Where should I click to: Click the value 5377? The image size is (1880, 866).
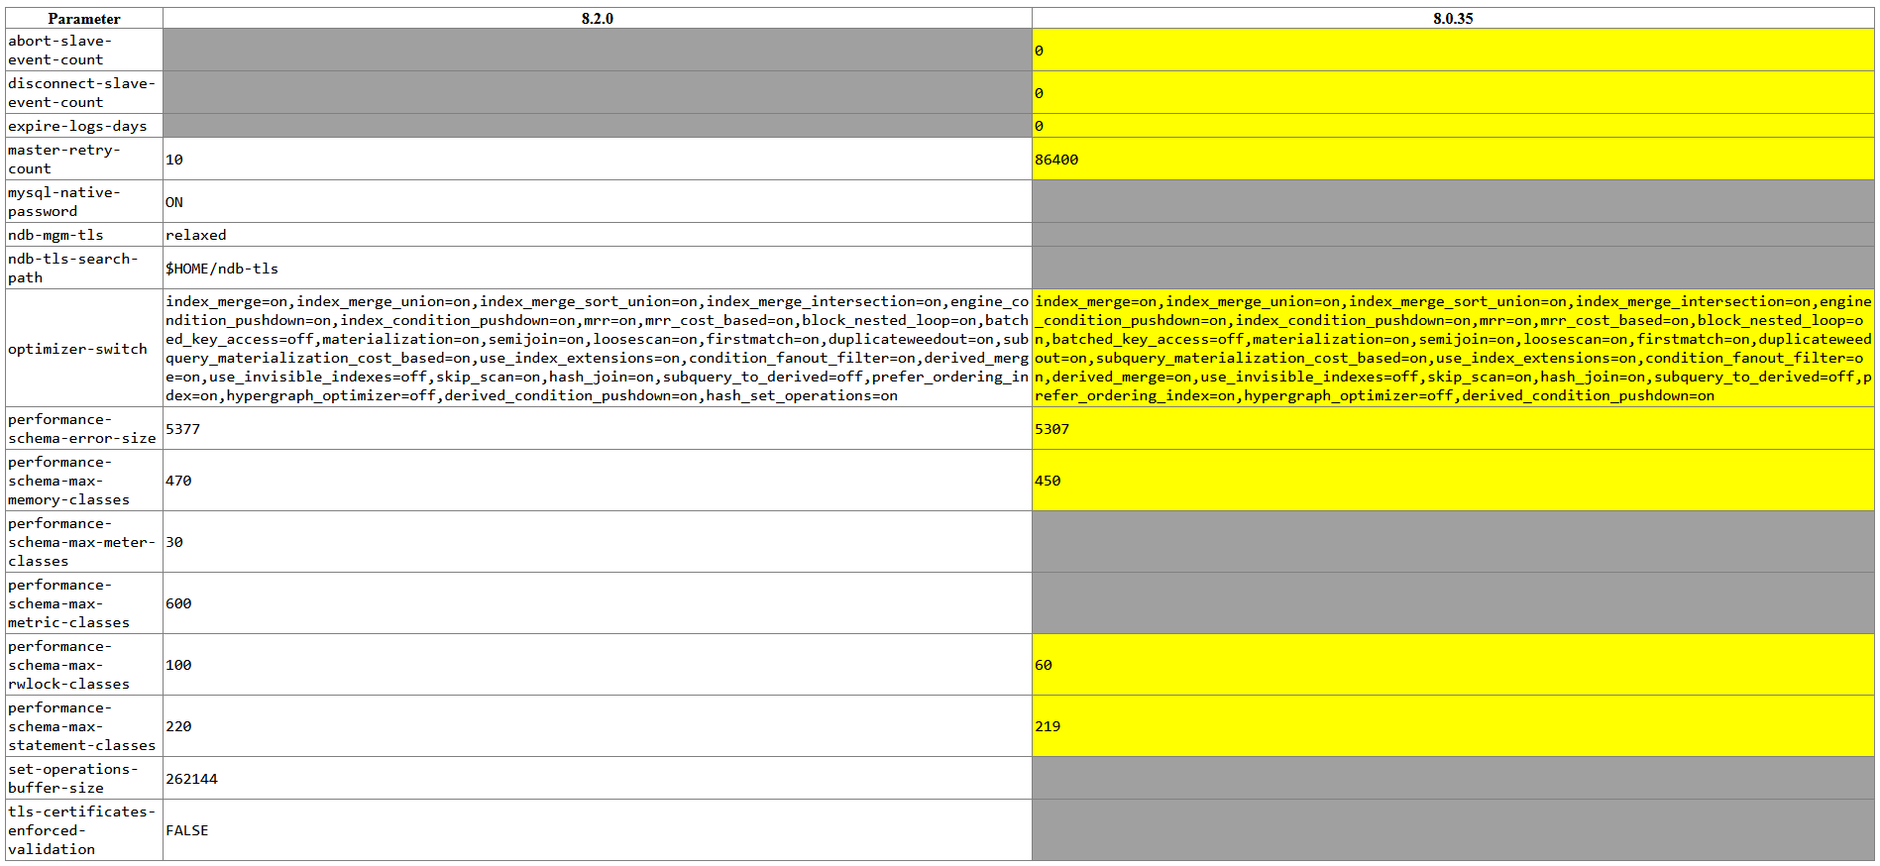(x=183, y=429)
